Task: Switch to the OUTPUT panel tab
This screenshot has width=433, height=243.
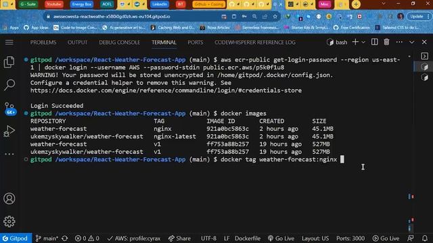Action: tap(77, 43)
